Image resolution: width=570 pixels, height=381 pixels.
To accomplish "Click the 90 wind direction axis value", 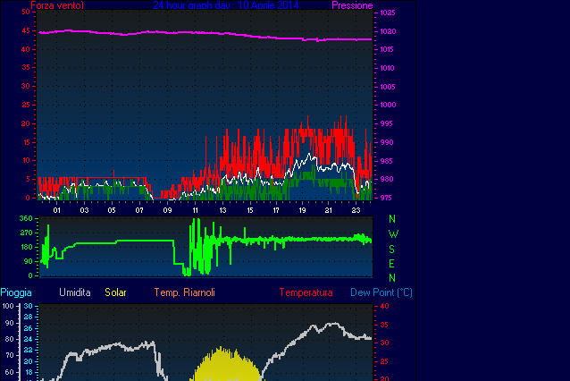I will pyautogui.click(x=28, y=261).
